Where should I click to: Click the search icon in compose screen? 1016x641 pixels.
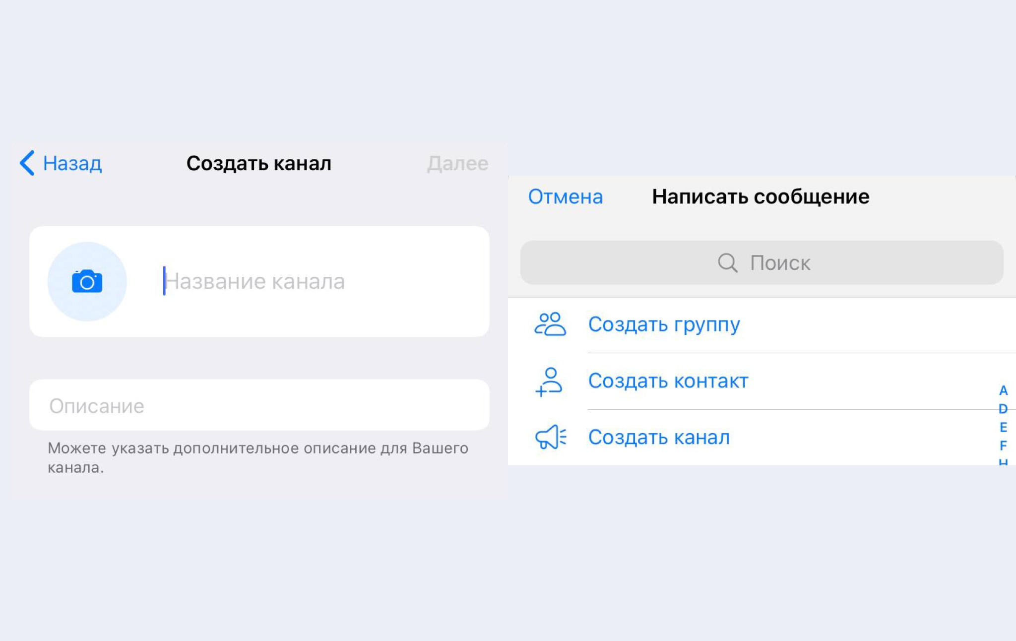point(726,263)
